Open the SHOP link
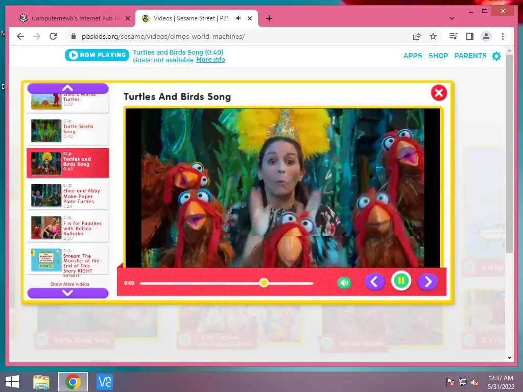 coord(438,56)
